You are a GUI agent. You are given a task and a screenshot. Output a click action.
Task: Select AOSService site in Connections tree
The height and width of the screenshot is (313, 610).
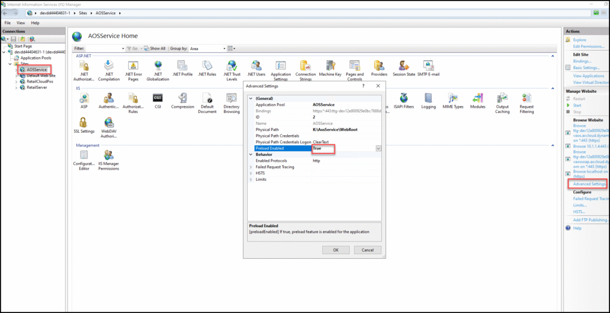click(x=36, y=70)
